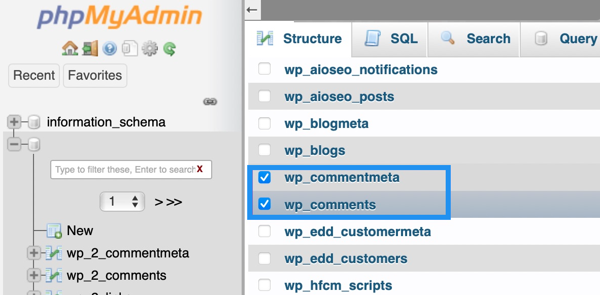The height and width of the screenshot is (295, 600).
Task: Open phpMyAdmin documentation help icon
Action: [110, 49]
